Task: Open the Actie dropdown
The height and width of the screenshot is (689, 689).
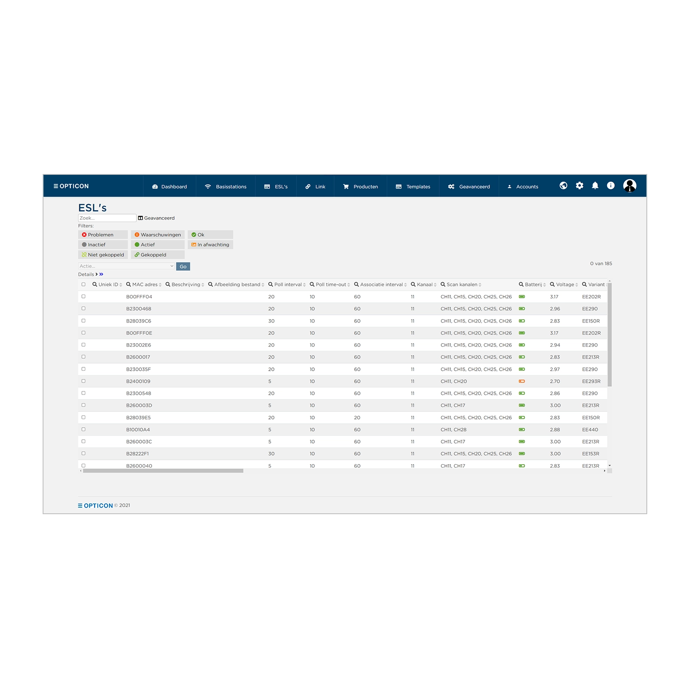Action: pyautogui.click(x=126, y=266)
